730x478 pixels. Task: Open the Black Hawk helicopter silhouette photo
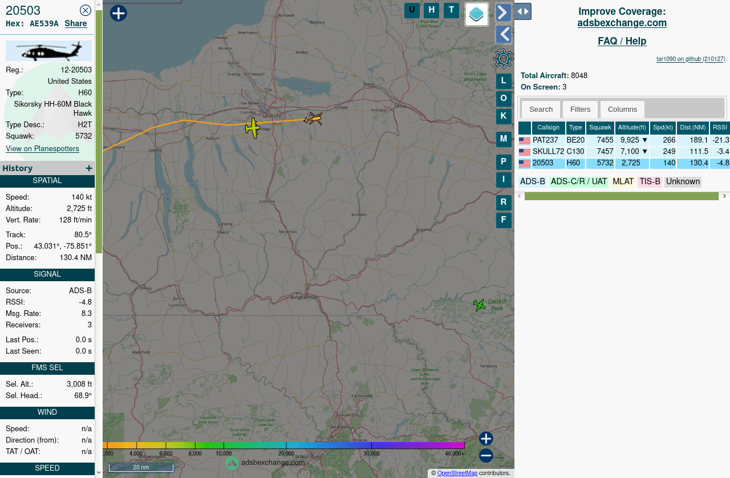[48, 51]
